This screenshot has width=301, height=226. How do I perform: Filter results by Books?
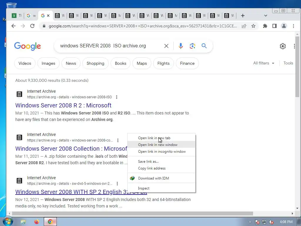click(x=121, y=63)
